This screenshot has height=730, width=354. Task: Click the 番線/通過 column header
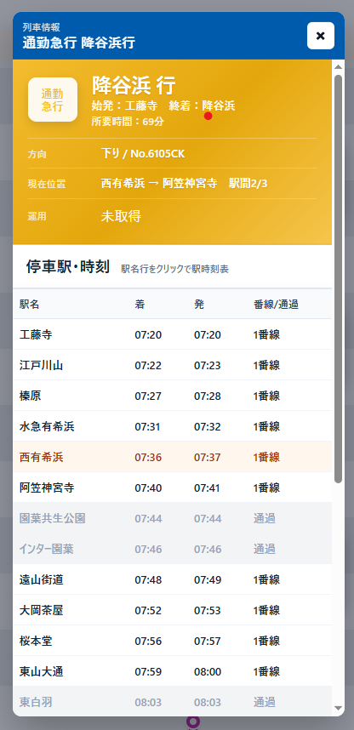click(x=276, y=305)
